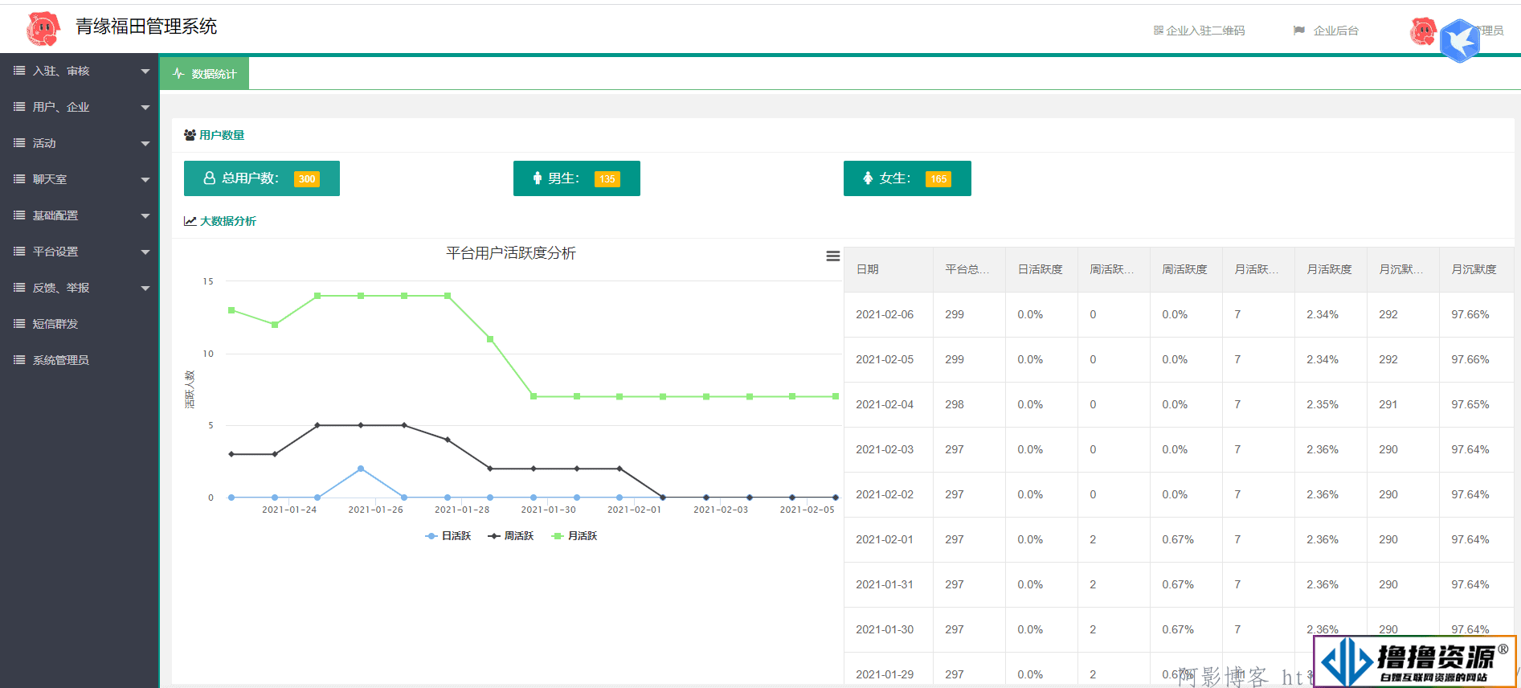The height and width of the screenshot is (688, 1521).
Task: Click the user icon in 总用户数 button
Action: click(x=210, y=178)
